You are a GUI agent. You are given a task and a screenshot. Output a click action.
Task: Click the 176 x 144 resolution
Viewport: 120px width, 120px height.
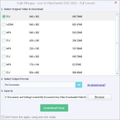(x=34, y=64)
